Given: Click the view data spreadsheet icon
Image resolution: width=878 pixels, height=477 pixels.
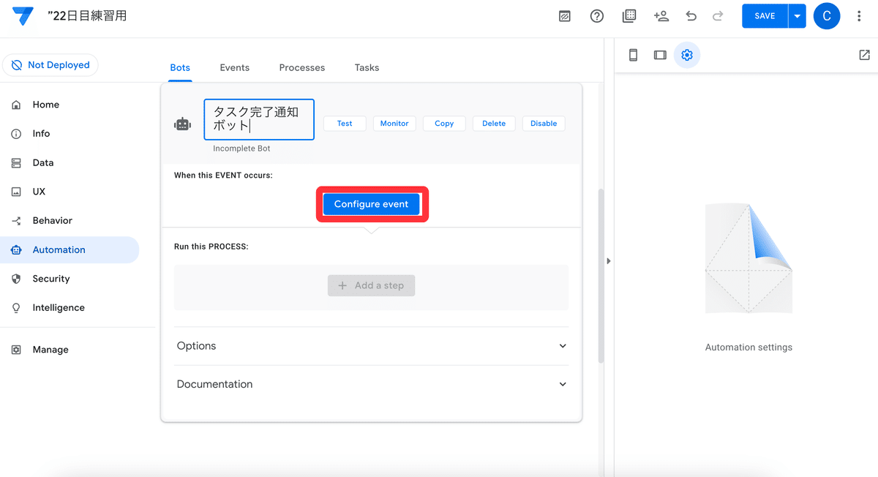Looking at the screenshot, I should click(629, 15).
